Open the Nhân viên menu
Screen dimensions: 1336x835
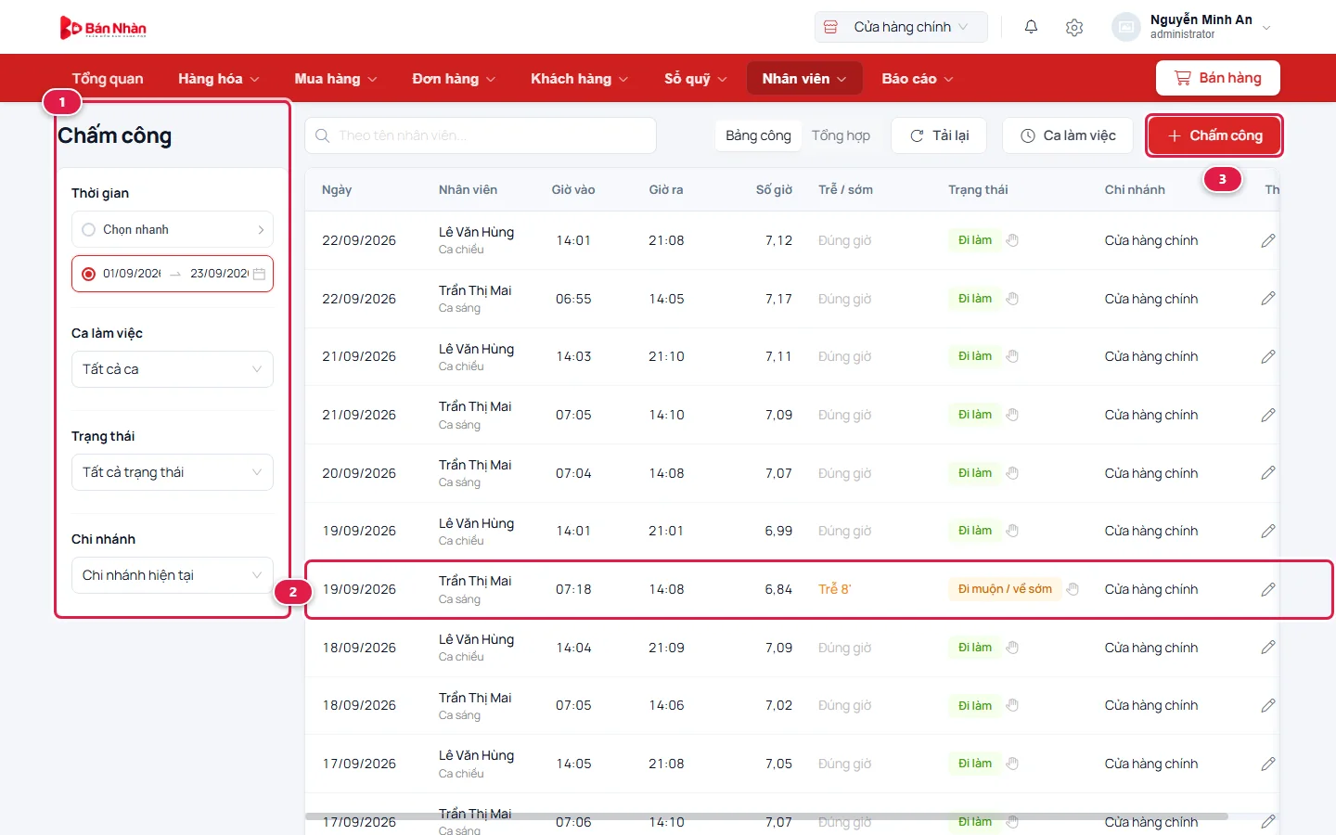(804, 79)
